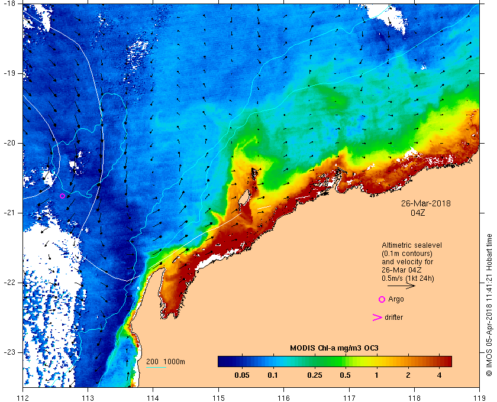Click the colorbar tick label 2
Screen dimensions: 497x402
[x=408, y=375]
